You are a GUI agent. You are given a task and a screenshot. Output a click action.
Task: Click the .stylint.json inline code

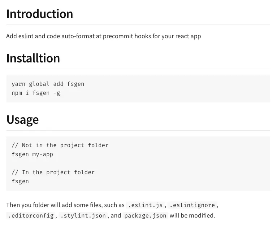click(83, 215)
